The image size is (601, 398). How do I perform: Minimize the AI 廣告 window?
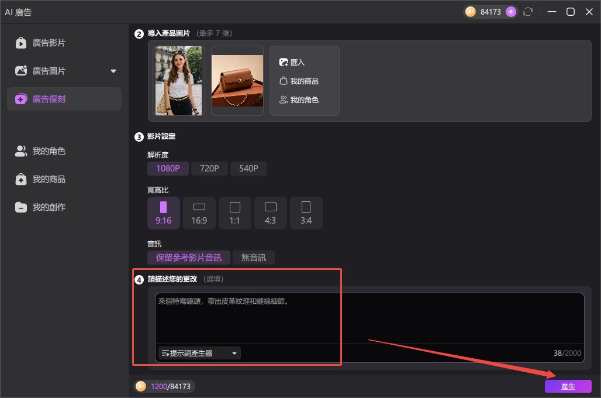click(551, 12)
